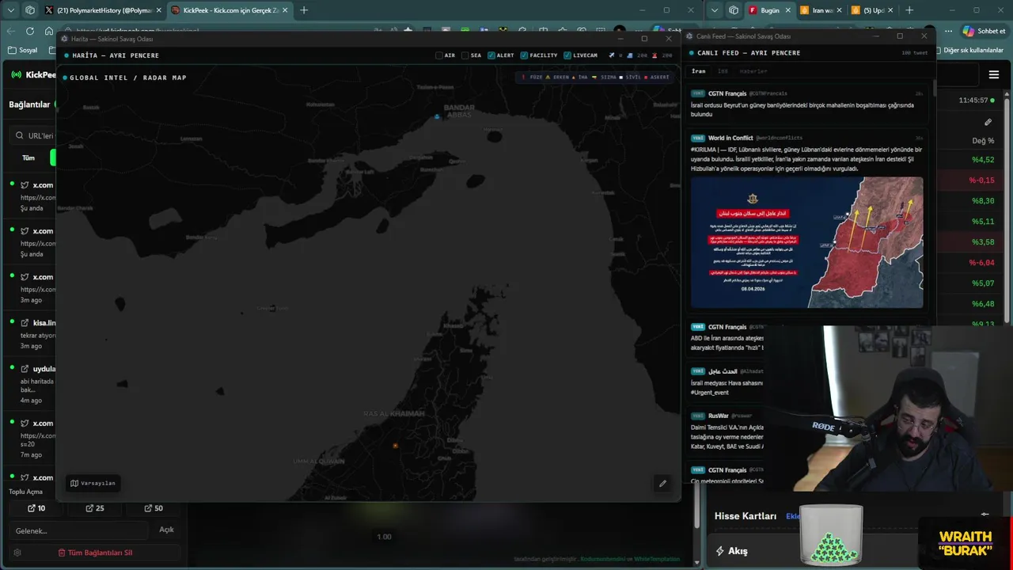Viewport: 1013px width, 570px height.
Task: Open the tab search dropdown in the left browser
Action: [x=10, y=10]
